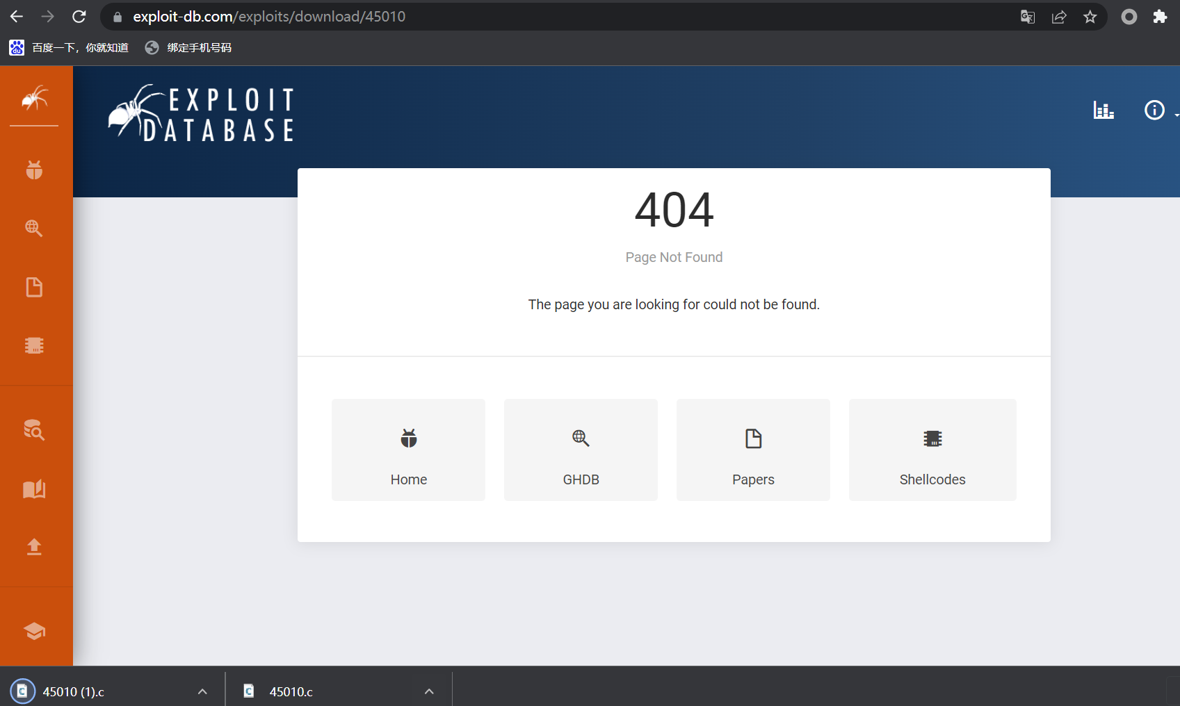Expand options for 45010.c download
1180x706 pixels.
pyautogui.click(x=429, y=691)
